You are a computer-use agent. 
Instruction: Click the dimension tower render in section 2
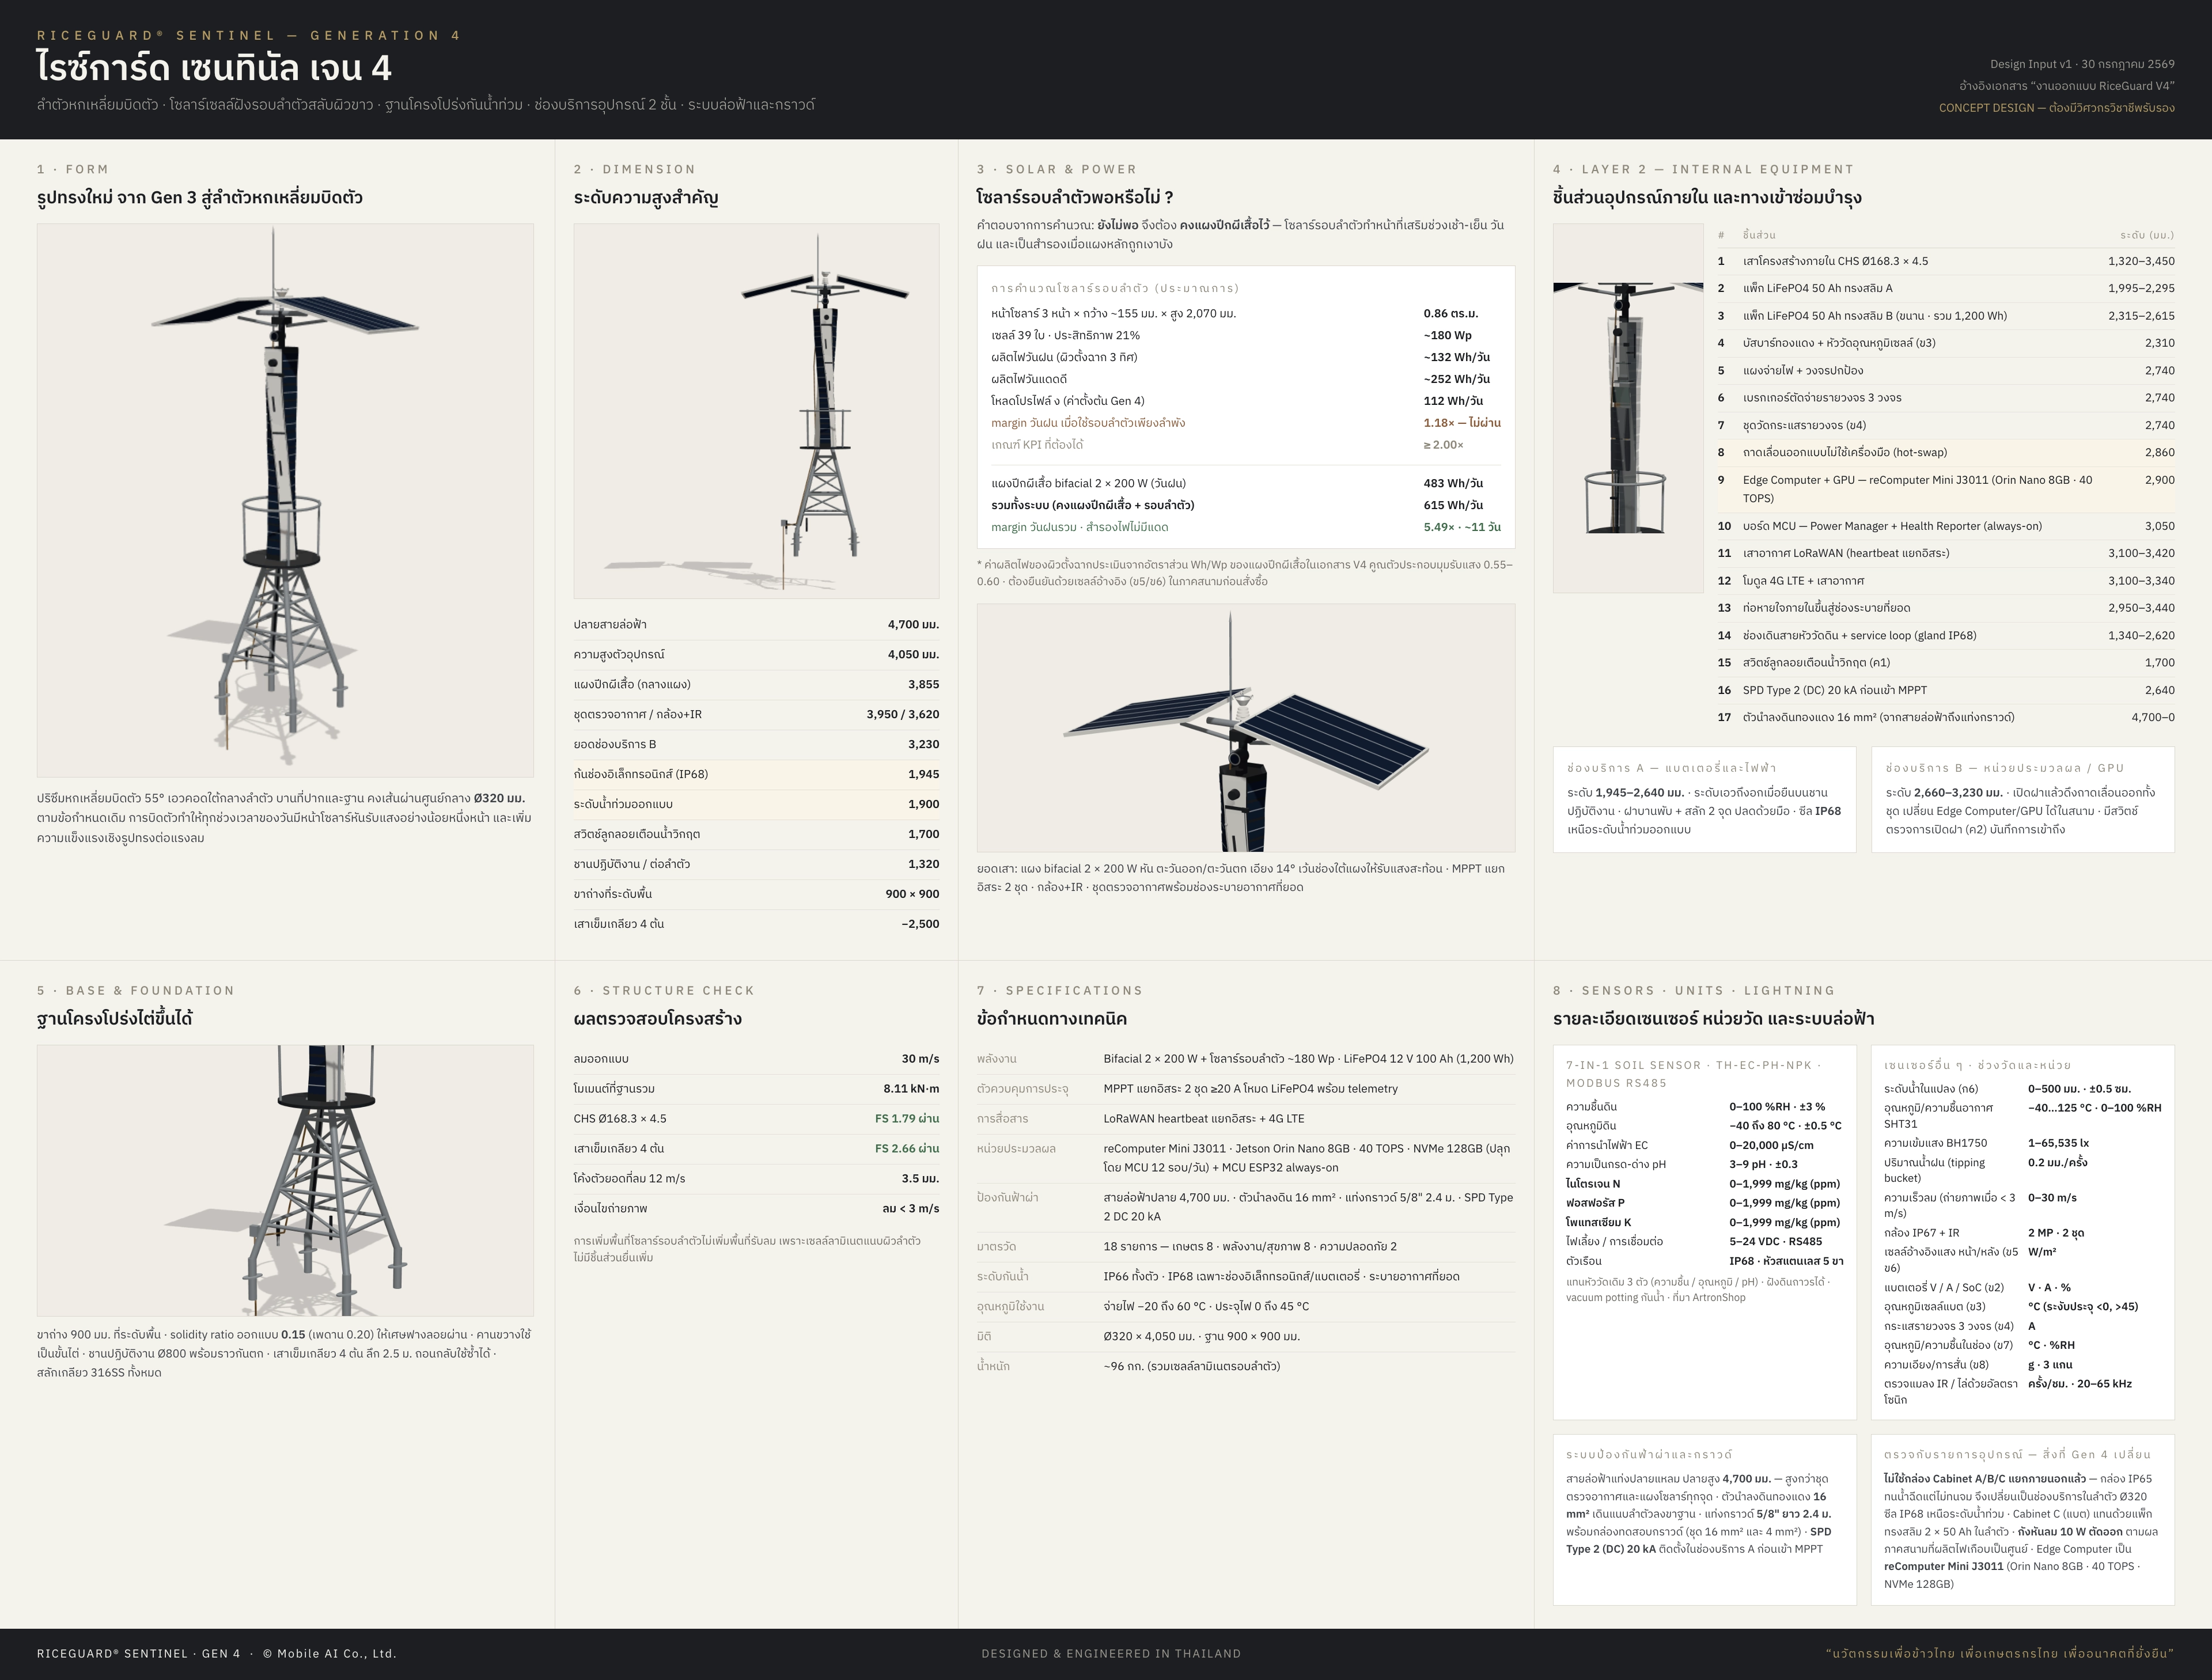point(756,411)
